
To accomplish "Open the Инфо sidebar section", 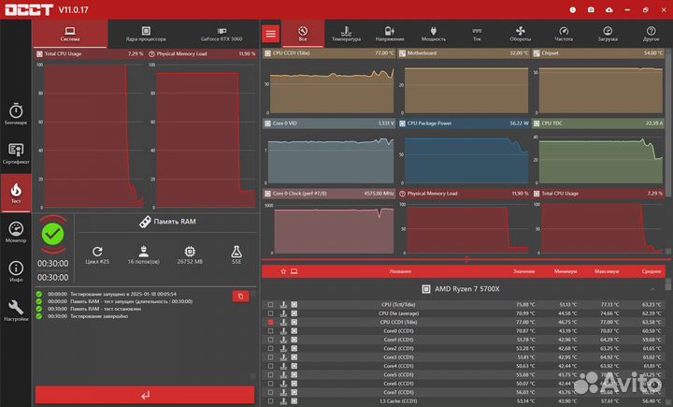I will (16, 271).
